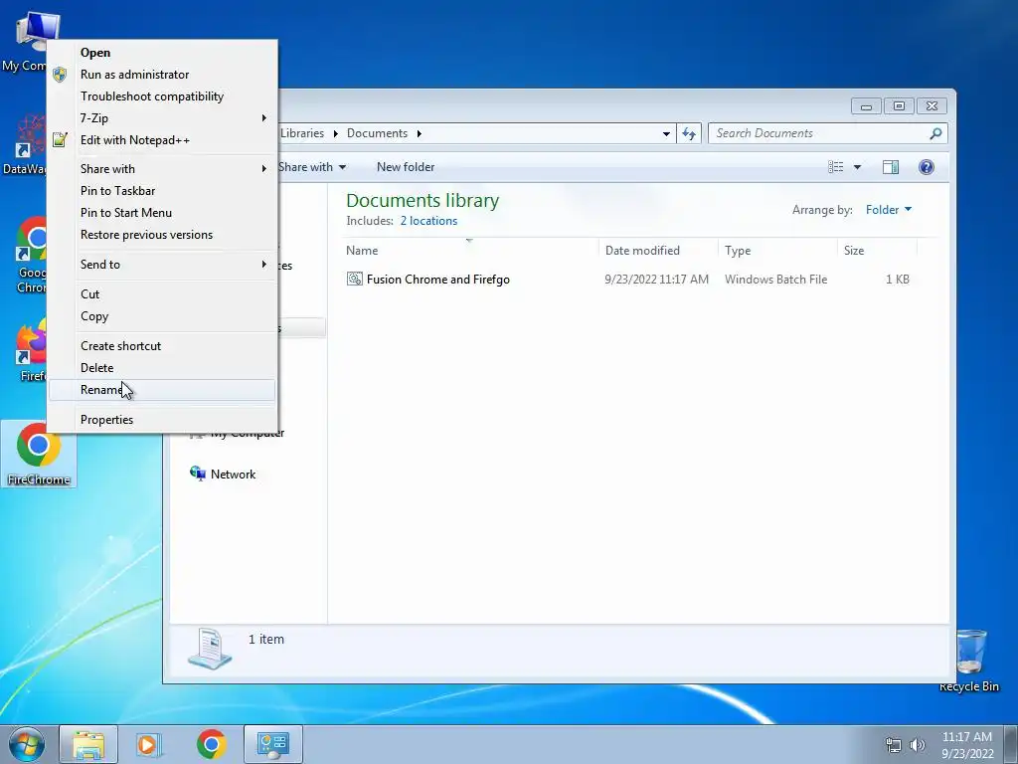1018x764 pixels.
Task: Click Libraries in the address bar
Action: (x=302, y=133)
